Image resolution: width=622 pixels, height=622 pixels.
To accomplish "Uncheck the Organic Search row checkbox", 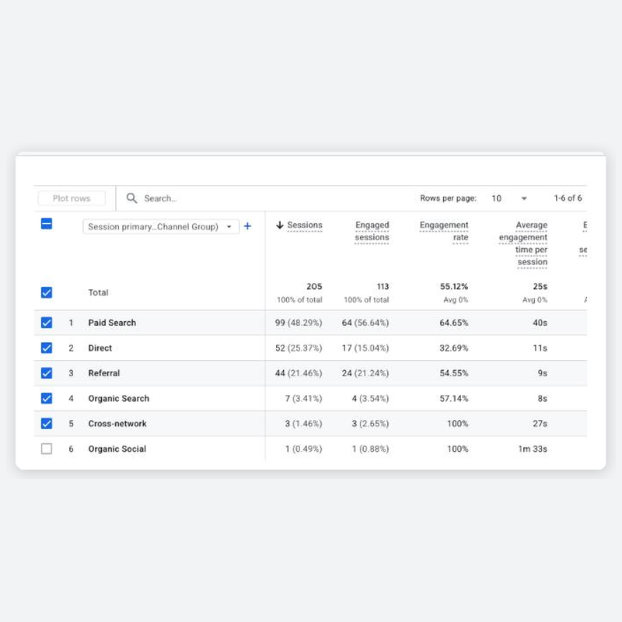I will tap(47, 398).
